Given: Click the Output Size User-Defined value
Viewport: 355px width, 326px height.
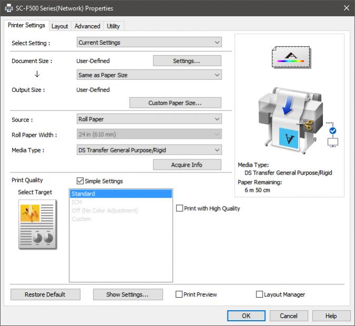Looking at the screenshot, I should pyautogui.click(x=93, y=90).
